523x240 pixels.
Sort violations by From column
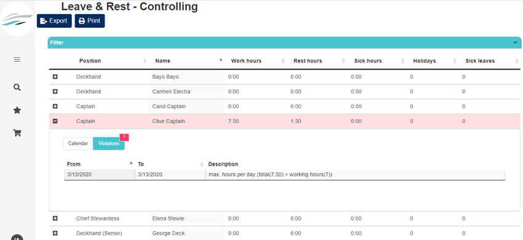tap(131, 163)
